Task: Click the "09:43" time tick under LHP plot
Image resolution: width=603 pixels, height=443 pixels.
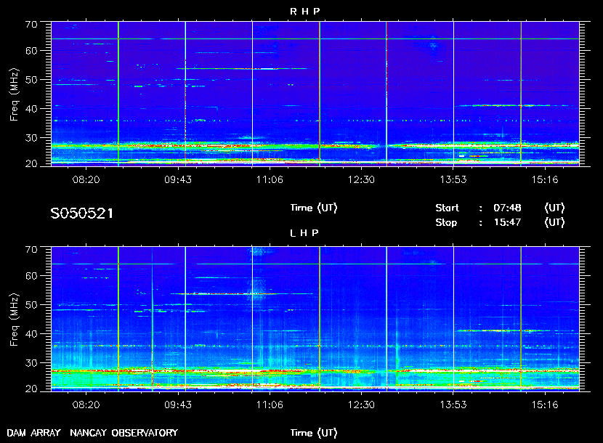Action: click(178, 405)
